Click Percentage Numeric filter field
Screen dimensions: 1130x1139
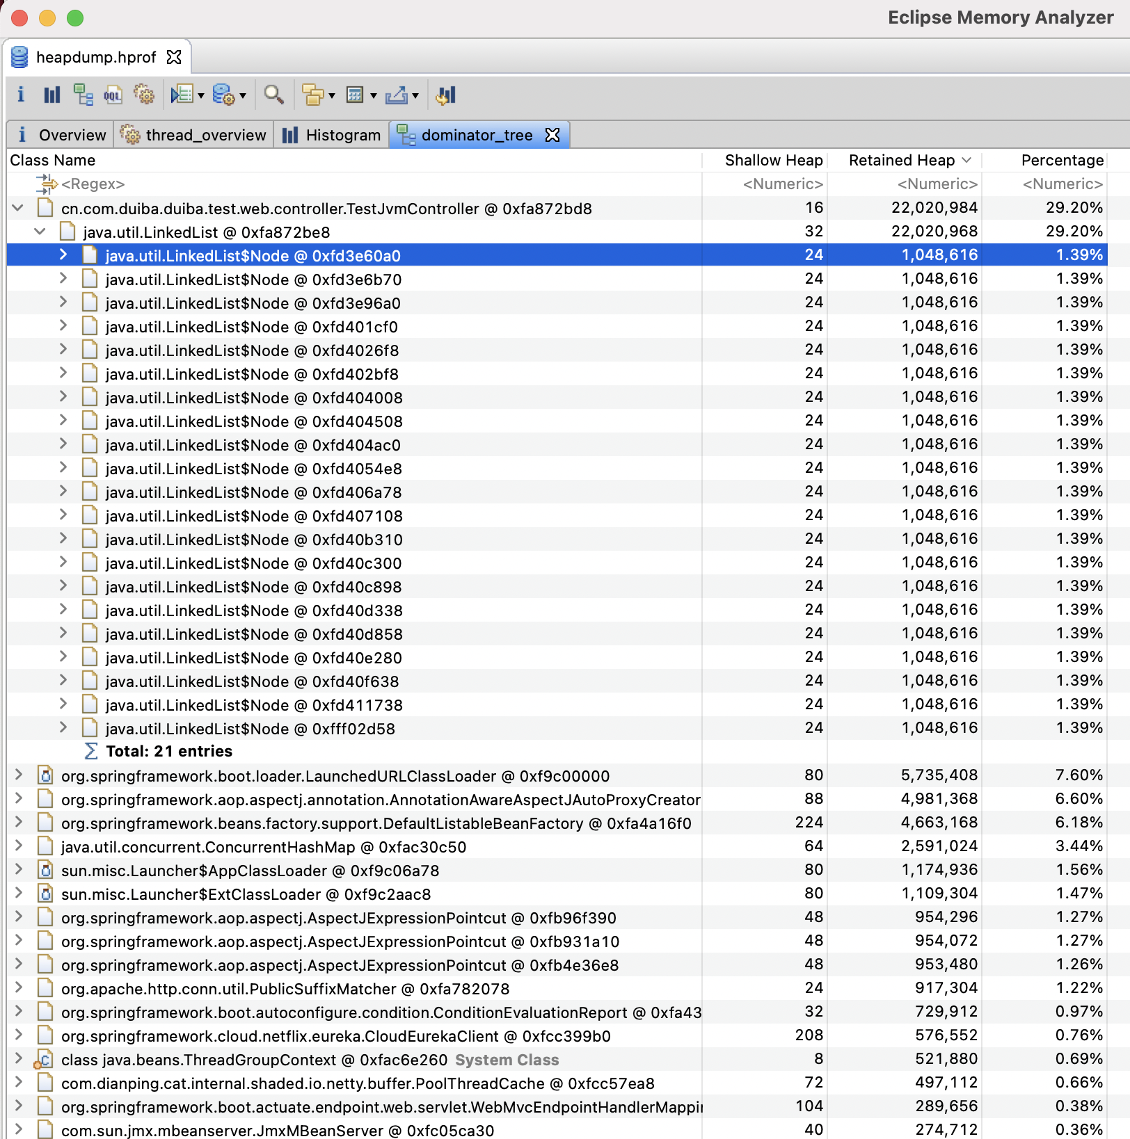tap(1044, 184)
